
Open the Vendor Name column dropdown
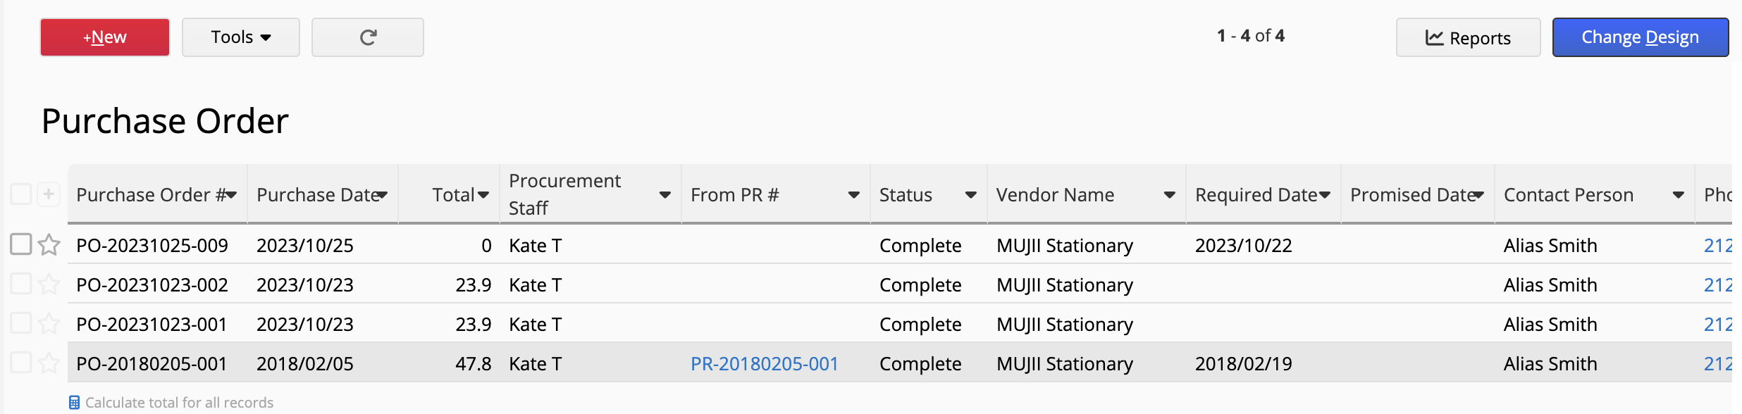point(1169,195)
